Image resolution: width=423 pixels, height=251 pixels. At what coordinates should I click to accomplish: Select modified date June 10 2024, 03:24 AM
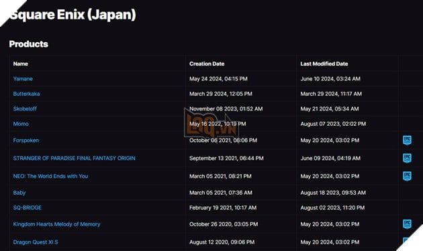coord(330,79)
